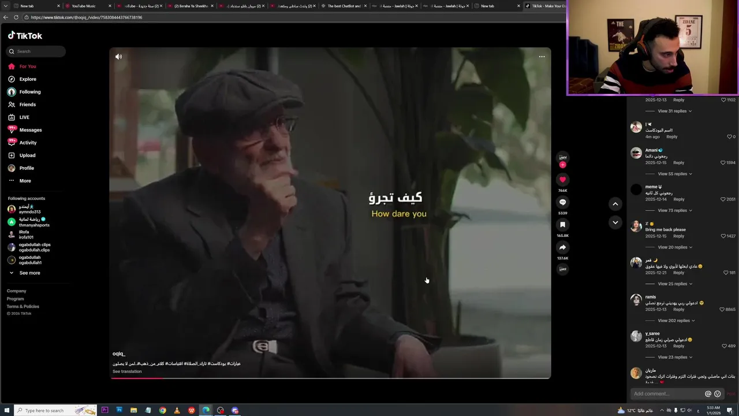Open the Friends page
739x416 pixels.
coord(27,105)
